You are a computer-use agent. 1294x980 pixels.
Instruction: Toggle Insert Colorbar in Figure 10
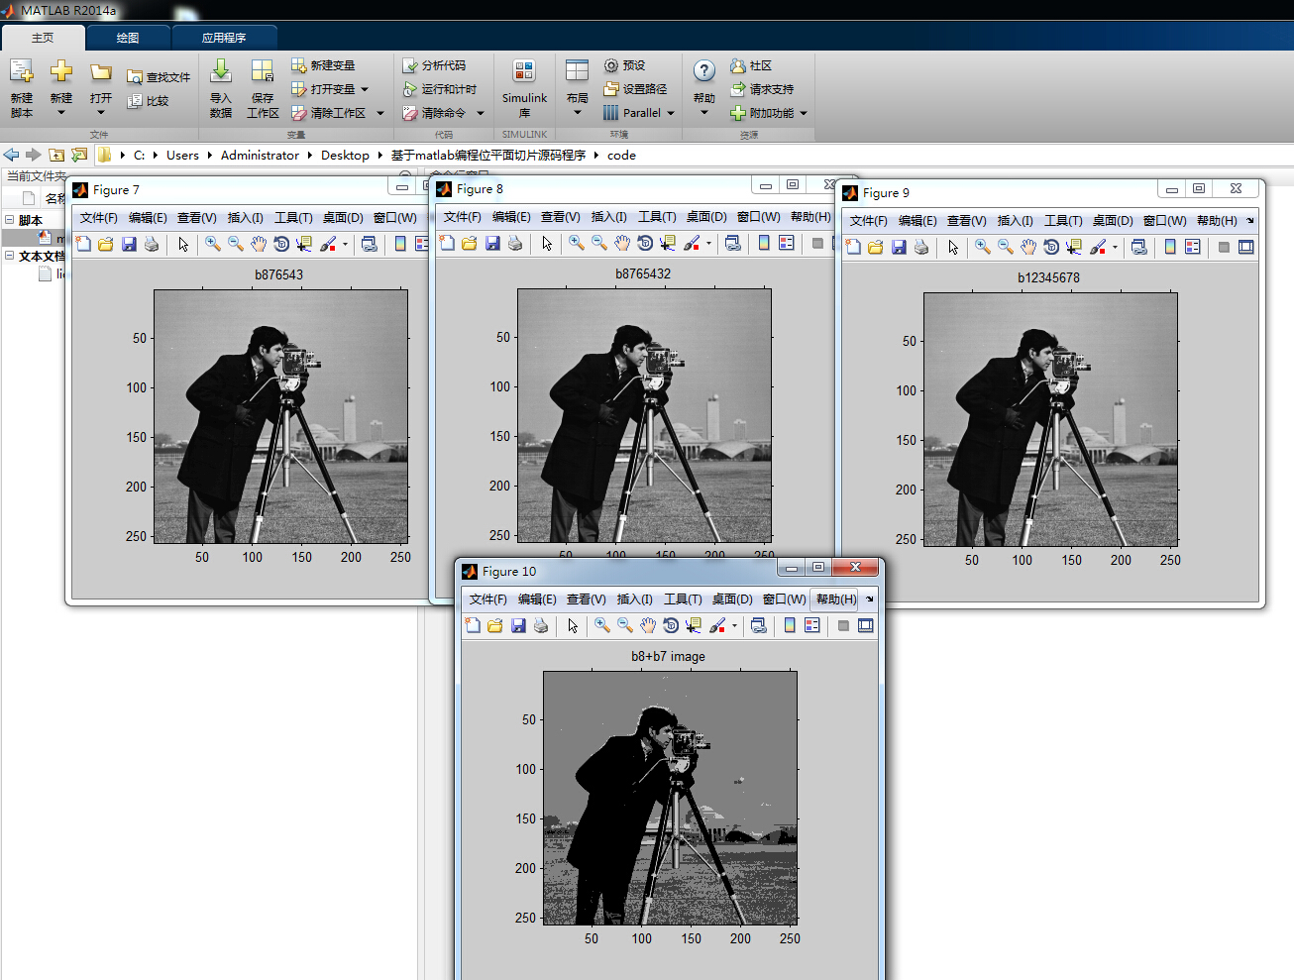pos(790,625)
